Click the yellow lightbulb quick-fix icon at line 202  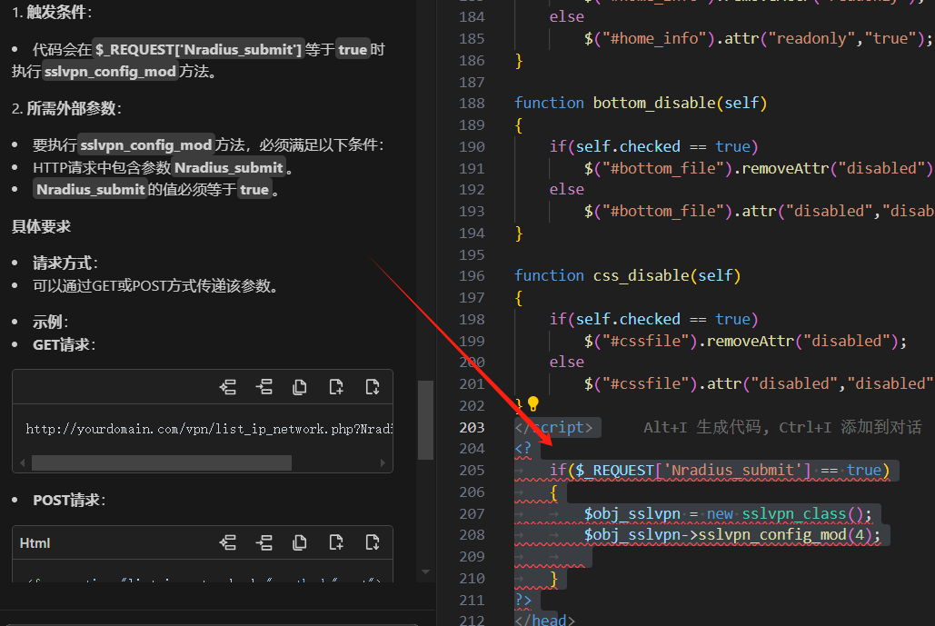pyautogui.click(x=533, y=404)
